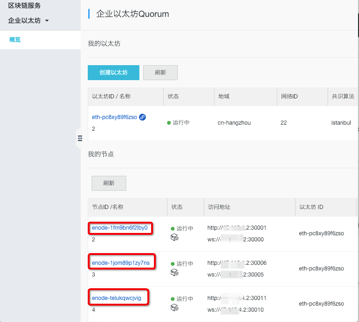The width and height of the screenshot is (359, 322).
Task: Click 刷新 button under 我的以太坊
Action: (x=160, y=73)
